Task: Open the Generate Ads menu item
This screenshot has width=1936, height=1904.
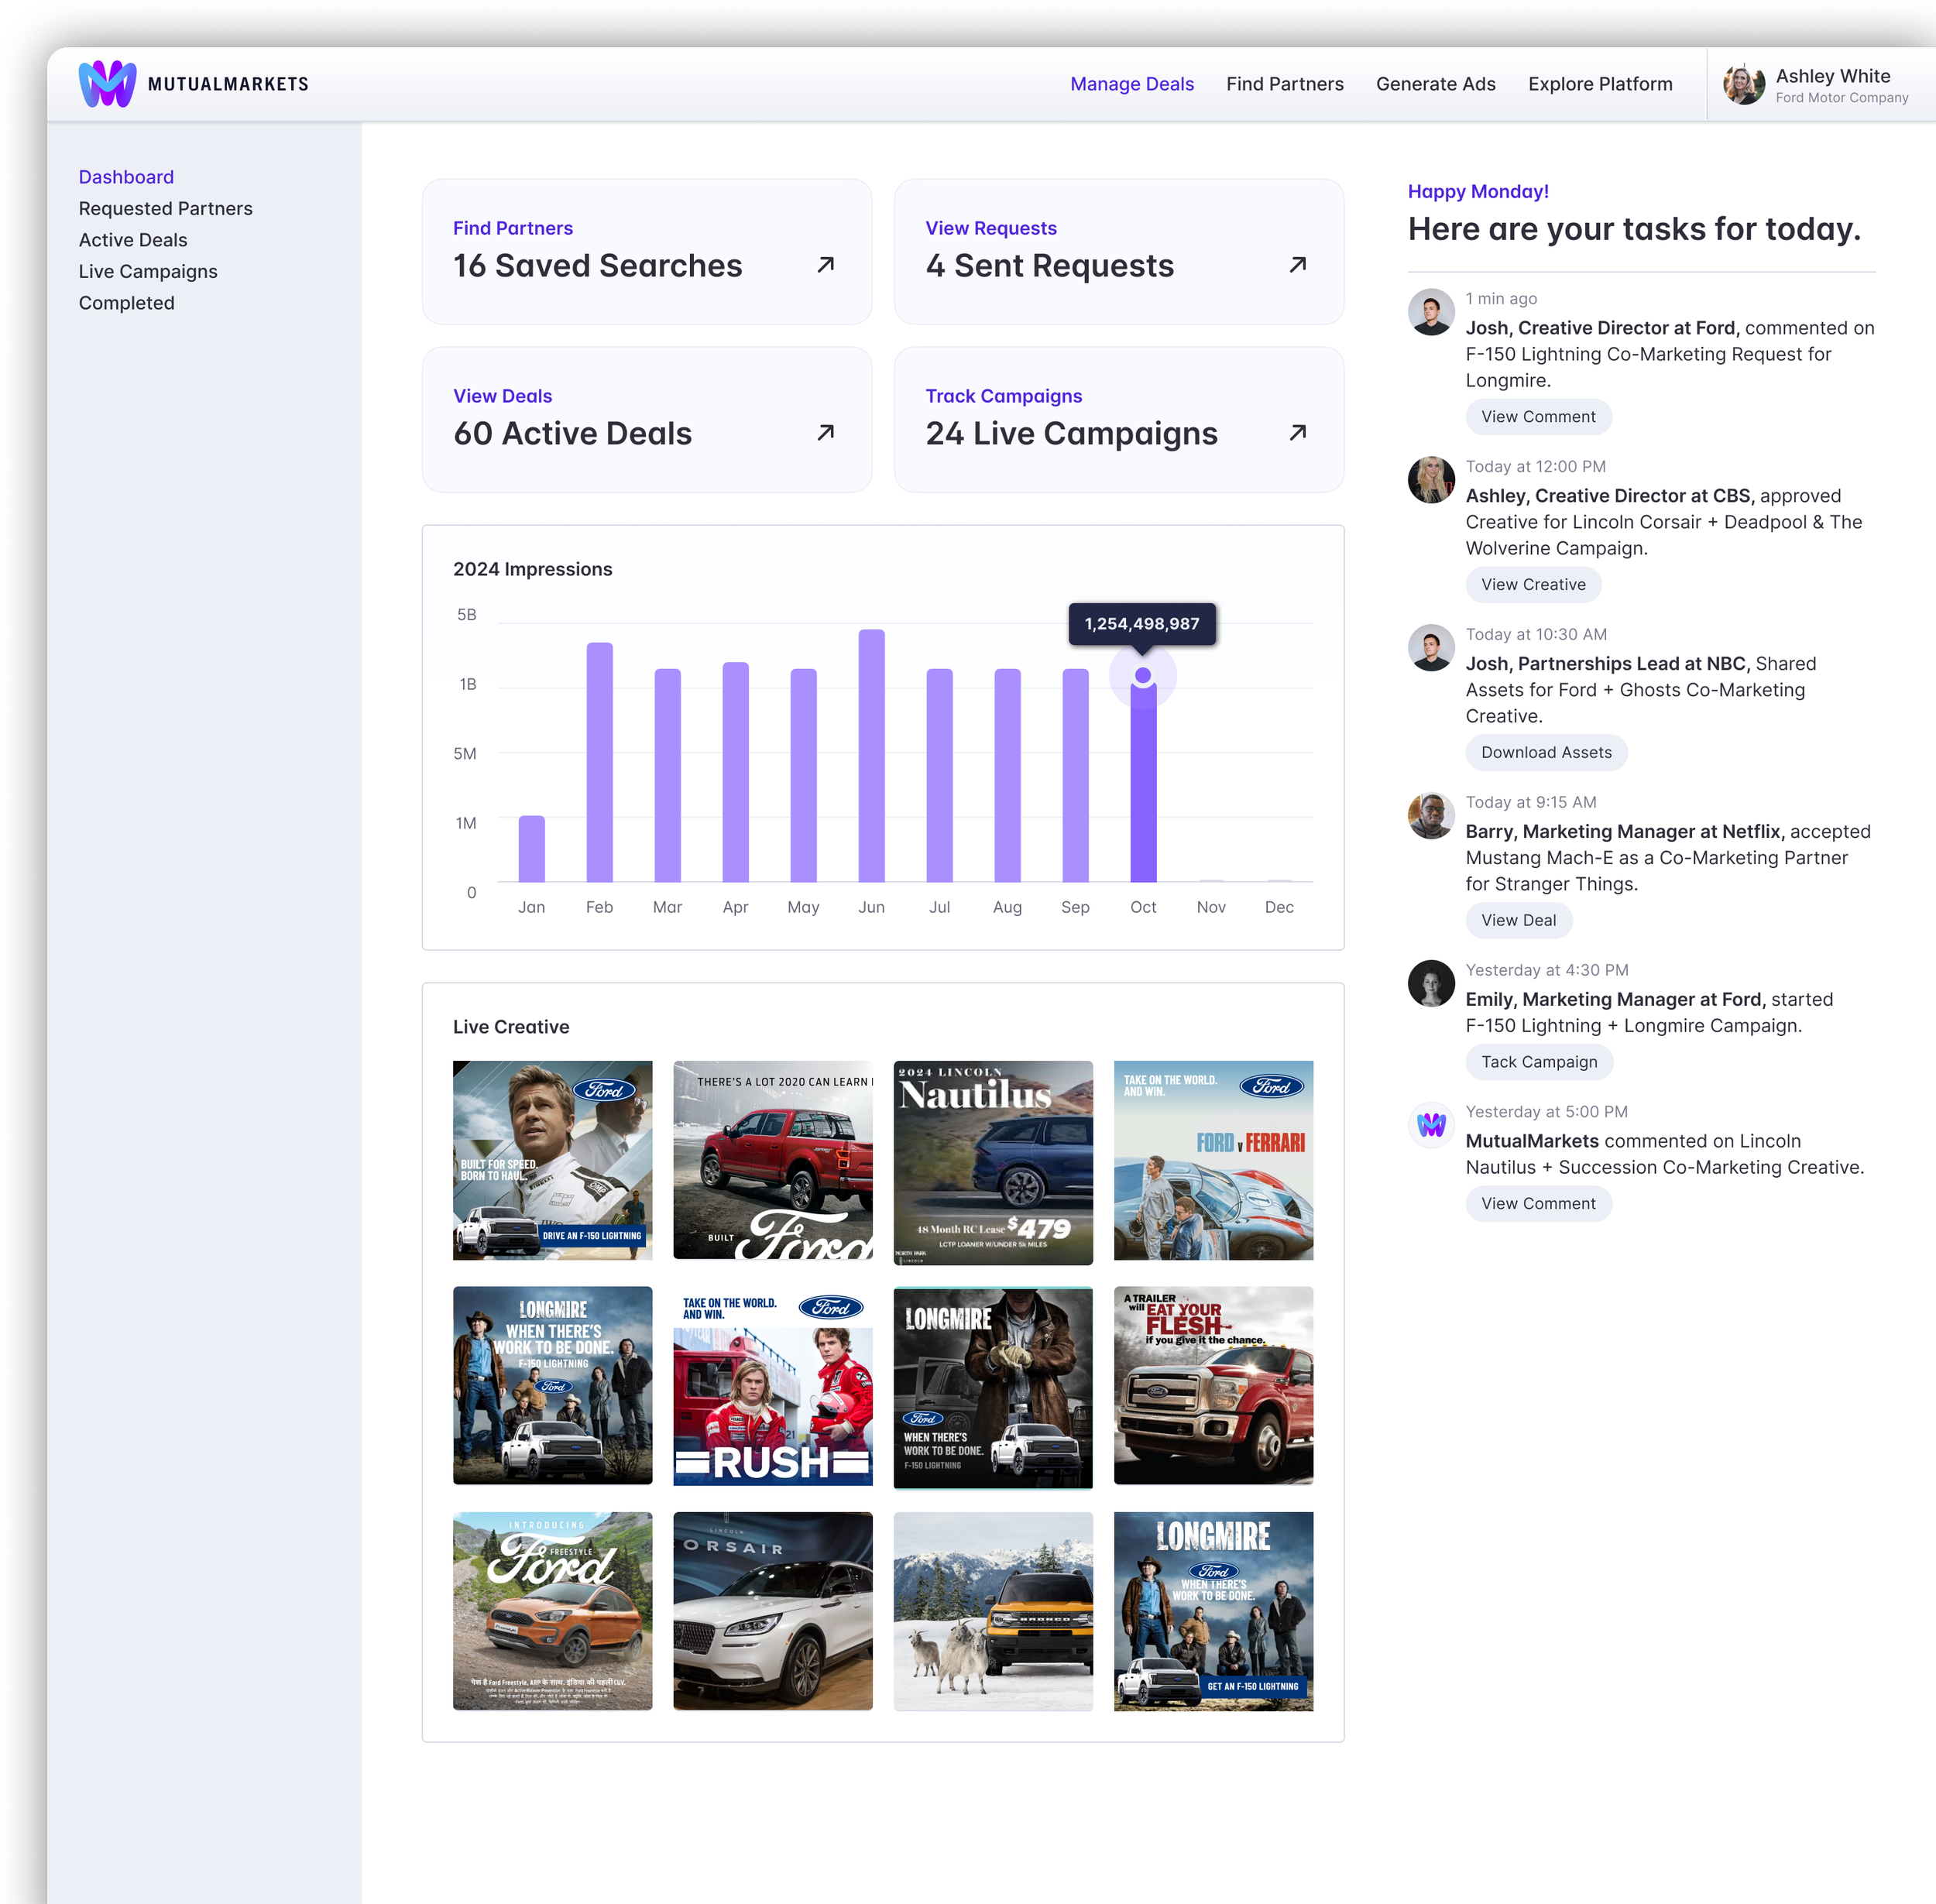Action: coord(1435,84)
